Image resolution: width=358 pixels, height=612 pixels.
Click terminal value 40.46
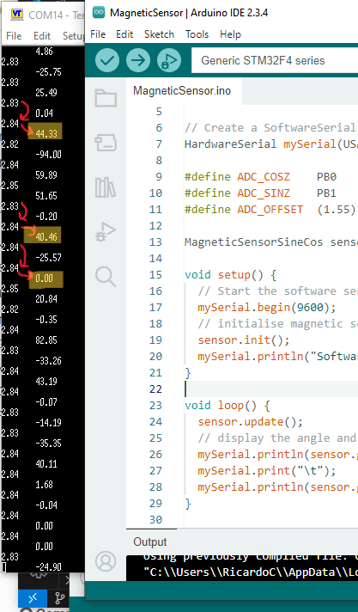click(x=46, y=237)
